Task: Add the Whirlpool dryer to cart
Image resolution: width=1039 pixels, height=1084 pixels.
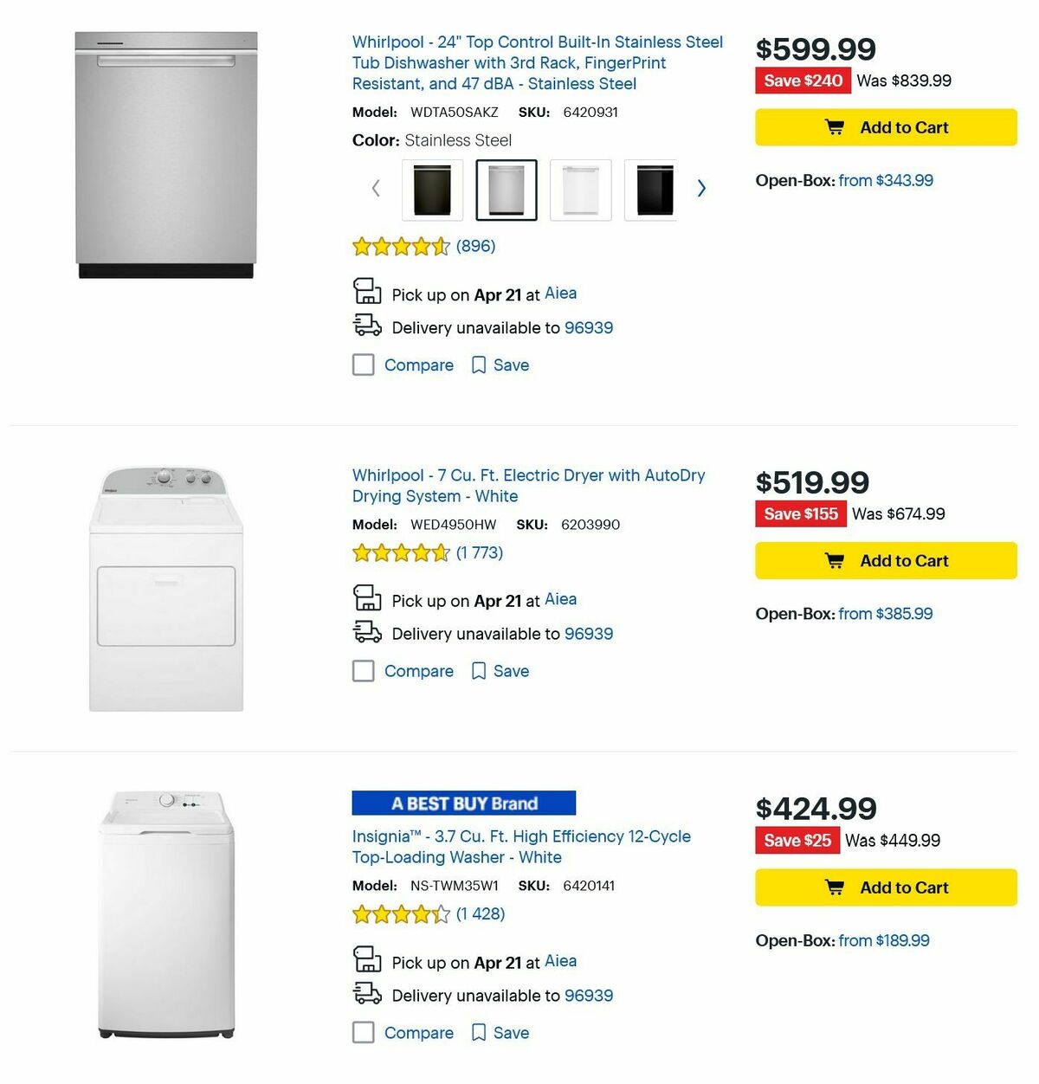Action: click(x=886, y=560)
